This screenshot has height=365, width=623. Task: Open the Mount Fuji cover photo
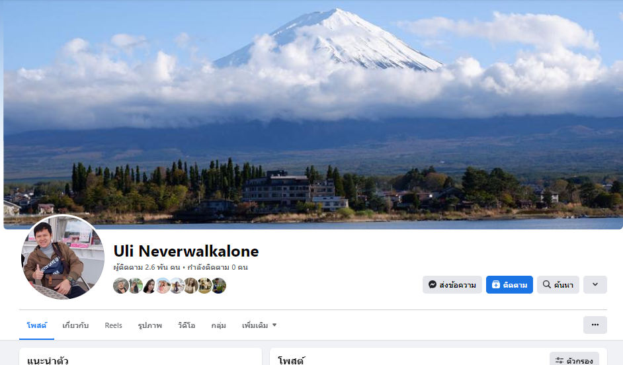313,114
